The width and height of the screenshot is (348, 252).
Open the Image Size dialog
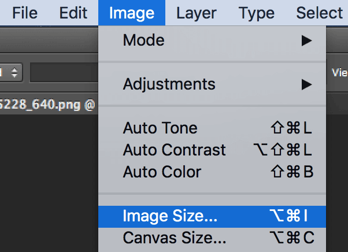[x=212, y=217]
